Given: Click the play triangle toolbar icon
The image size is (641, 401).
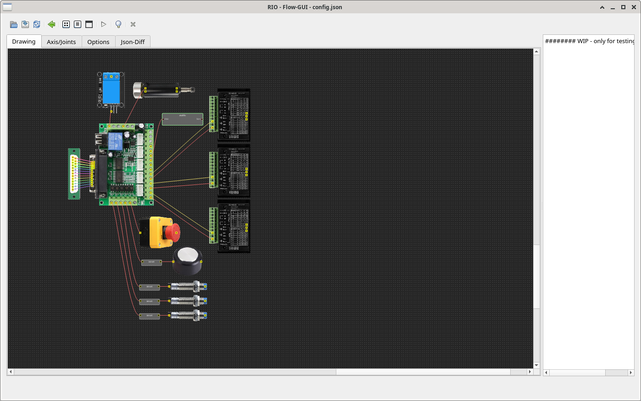Looking at the screenshot, I should click(x=104, y=24).
